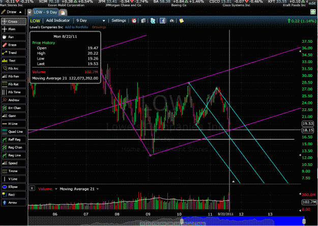Open the Volume indicator dropdown arrow

[56, 189]
